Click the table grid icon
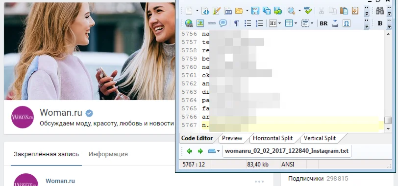 (289, 23)
